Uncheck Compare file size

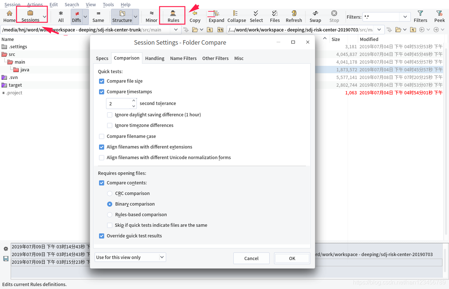pyautogui.click(x=102, y=81)
